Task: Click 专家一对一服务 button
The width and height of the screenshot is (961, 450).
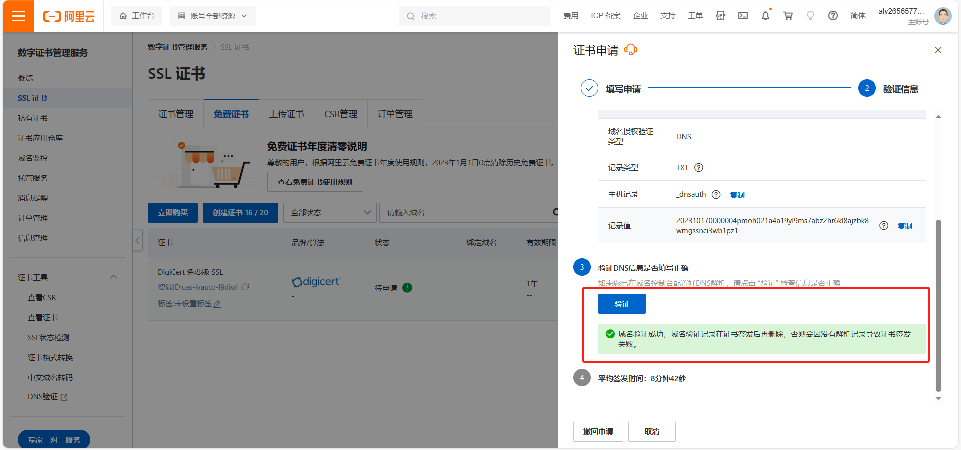Action: [x=54, y=439]
